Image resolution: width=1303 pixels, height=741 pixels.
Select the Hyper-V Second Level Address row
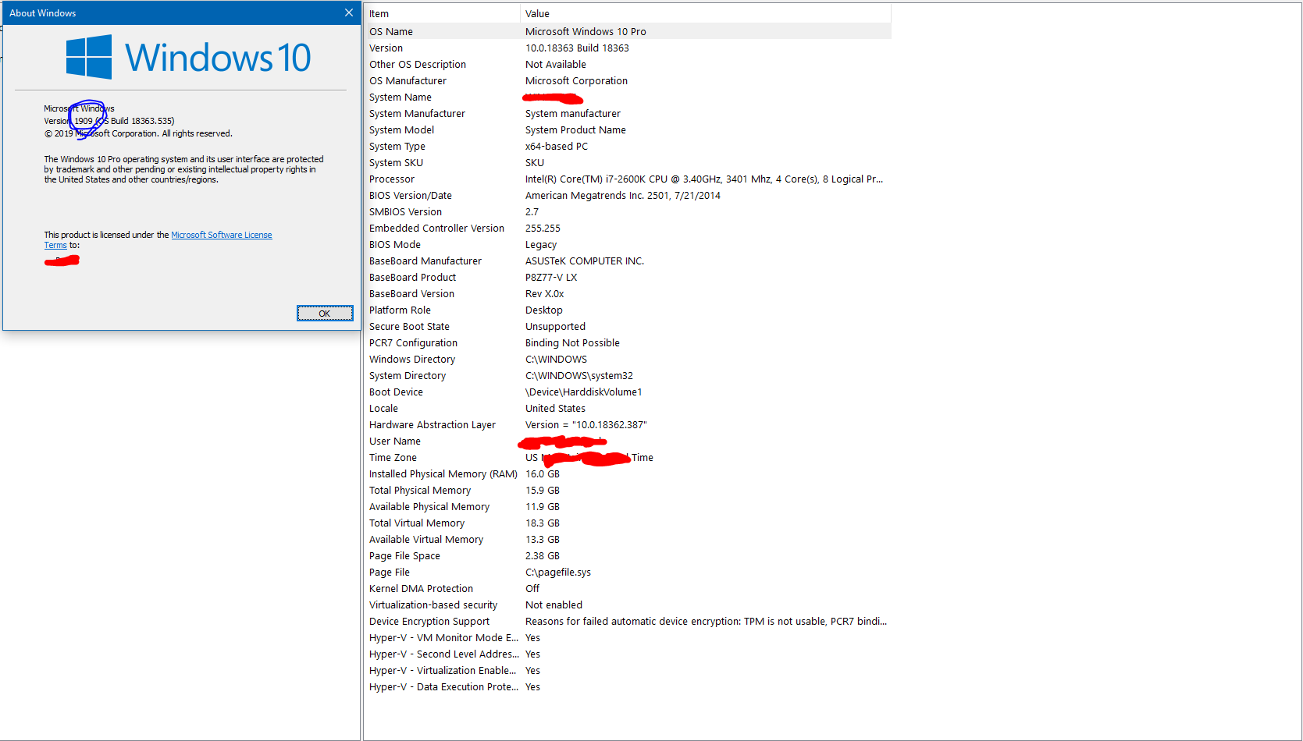[x=628, y=654]
